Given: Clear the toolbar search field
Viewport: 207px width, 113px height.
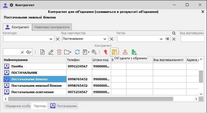Looking at the screenshot, I should [22, 52].
